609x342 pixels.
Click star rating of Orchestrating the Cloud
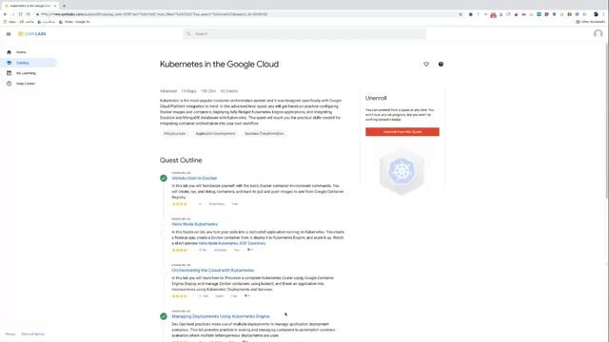(x=180, y=296)
